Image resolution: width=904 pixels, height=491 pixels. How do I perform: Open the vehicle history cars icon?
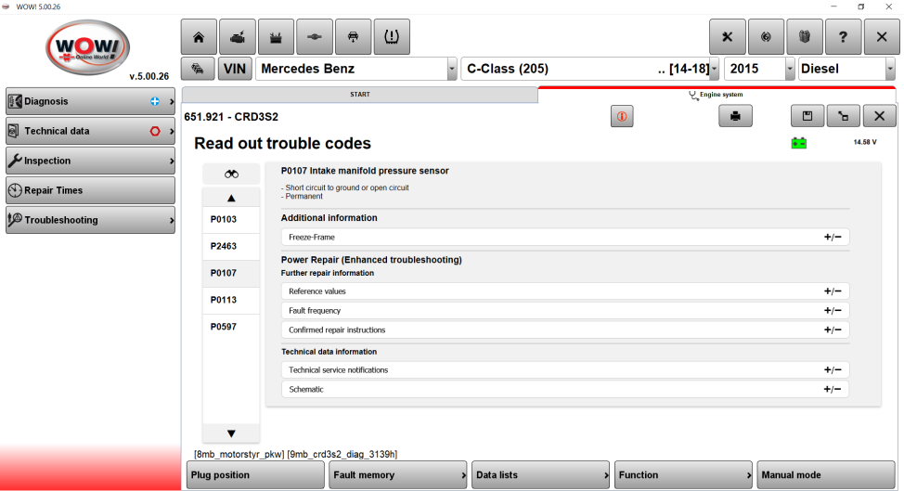point(198,69)
